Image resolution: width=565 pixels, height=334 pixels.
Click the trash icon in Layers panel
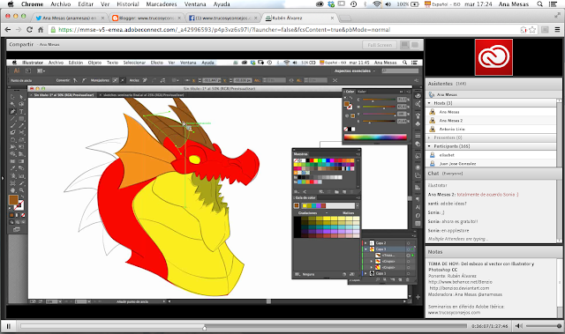408,279
